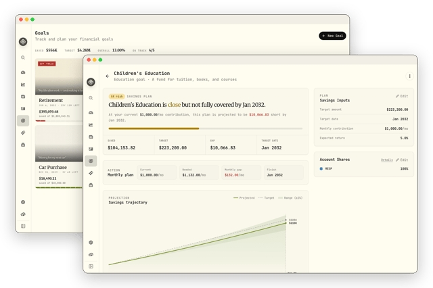Open the gauge dashboard icon in the Goals window sidebar
The height and width of the screenshot is (288, 433).
[23, 72]
